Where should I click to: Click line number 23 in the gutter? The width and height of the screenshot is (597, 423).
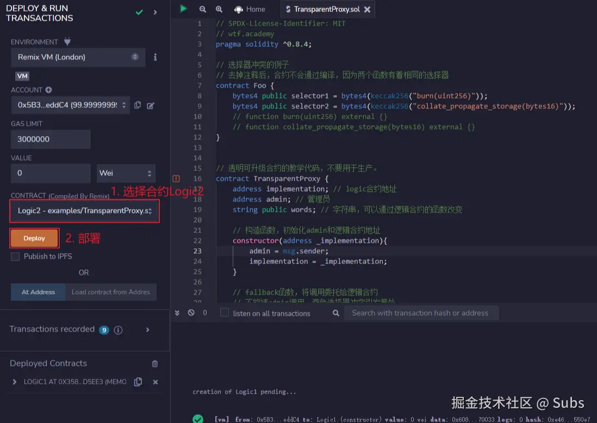point(197,251)
